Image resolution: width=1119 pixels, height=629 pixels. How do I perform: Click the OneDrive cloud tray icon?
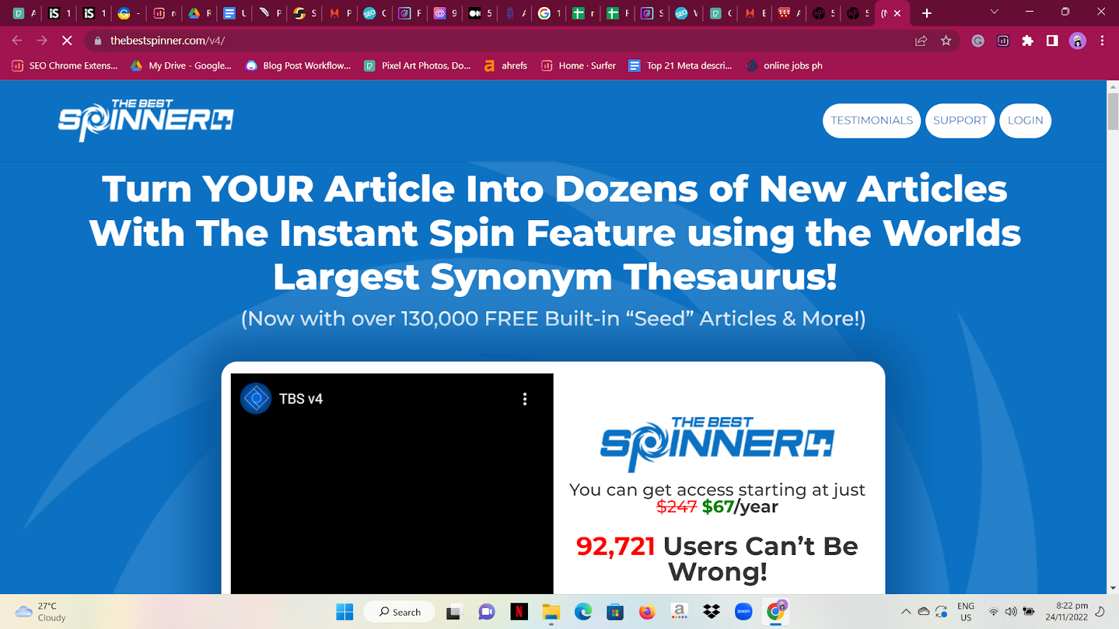click(923, 612)
